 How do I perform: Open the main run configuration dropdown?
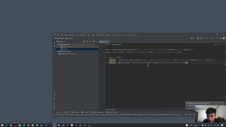(x=201, y=38)
